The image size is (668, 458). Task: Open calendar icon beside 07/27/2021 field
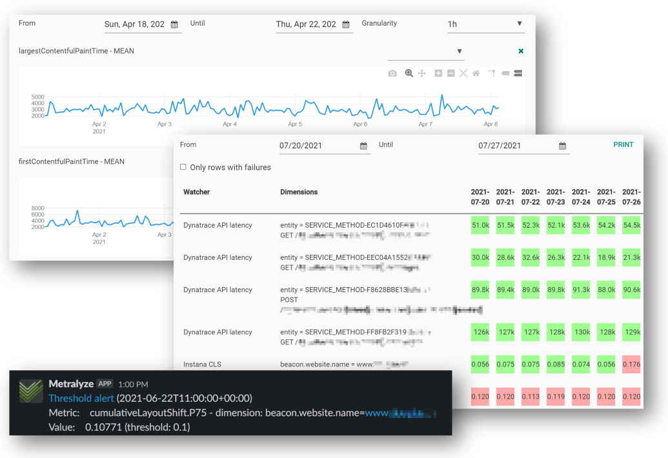pyautogui.click(x=562, y=146)
